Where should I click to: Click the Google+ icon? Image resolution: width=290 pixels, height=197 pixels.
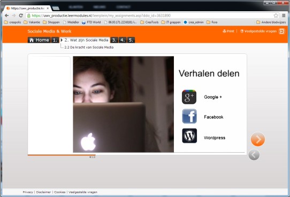tap(189, 97)
